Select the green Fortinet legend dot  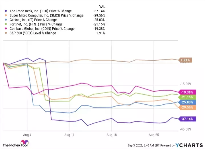click(6, 24)
